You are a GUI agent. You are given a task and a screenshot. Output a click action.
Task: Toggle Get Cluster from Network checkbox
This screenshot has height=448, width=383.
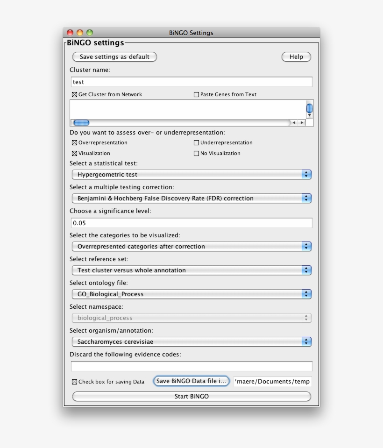[74, 94]
